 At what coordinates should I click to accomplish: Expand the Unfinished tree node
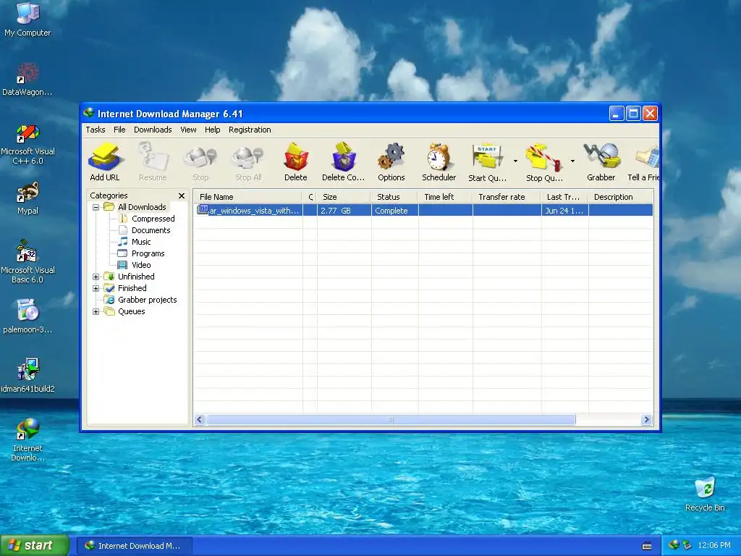96,277
